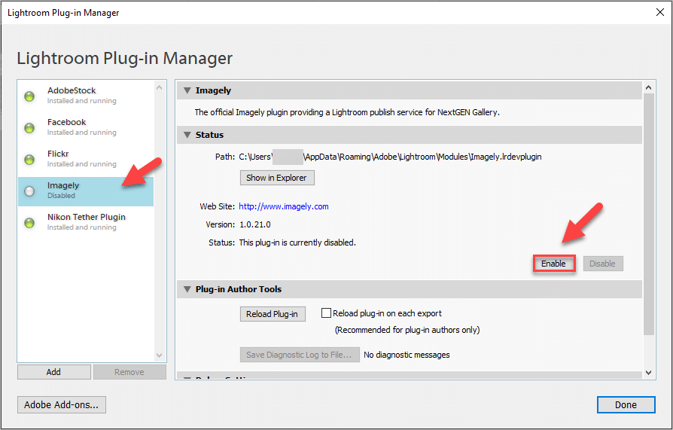673x430 pixels.
Task: Collapse the Status section triangle
Action: pos(187,135)
